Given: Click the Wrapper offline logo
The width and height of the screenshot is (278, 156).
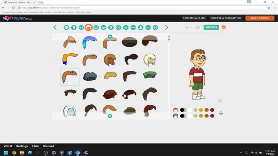Looking at the screenshot, I should pyautogui.click(x=17, y=18).
